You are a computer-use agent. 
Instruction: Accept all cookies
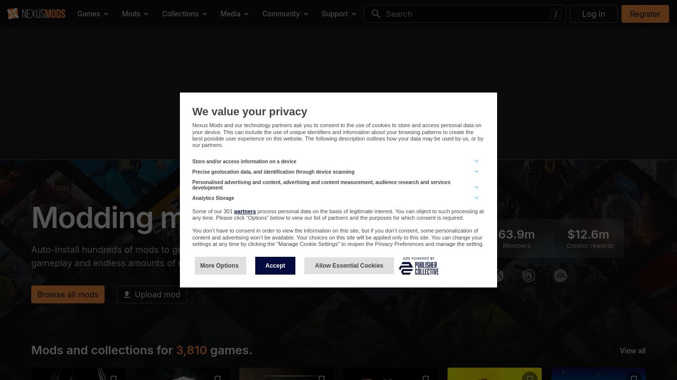click(x=275, y=266)
